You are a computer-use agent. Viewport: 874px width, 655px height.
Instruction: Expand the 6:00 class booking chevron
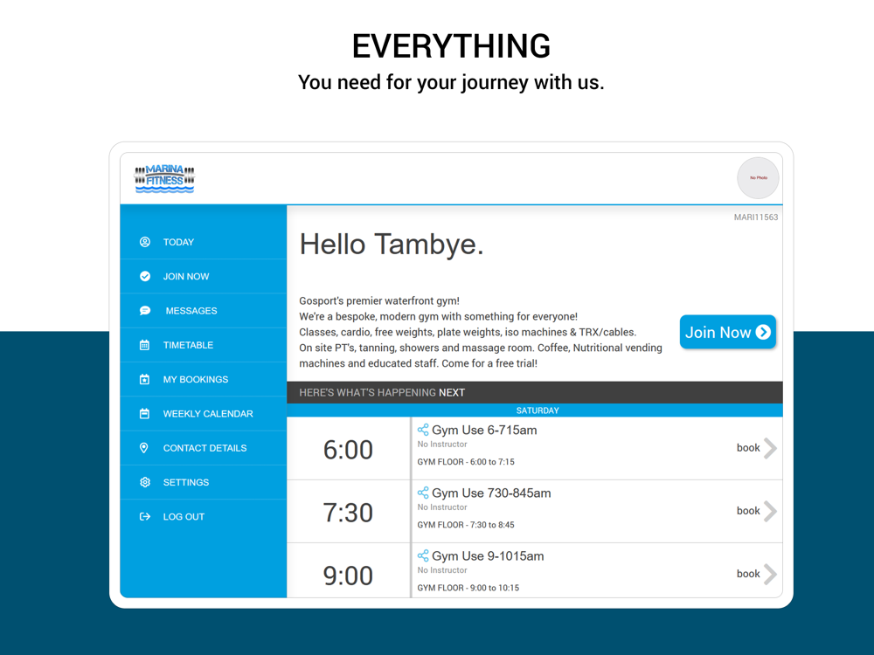coord(770,448)
